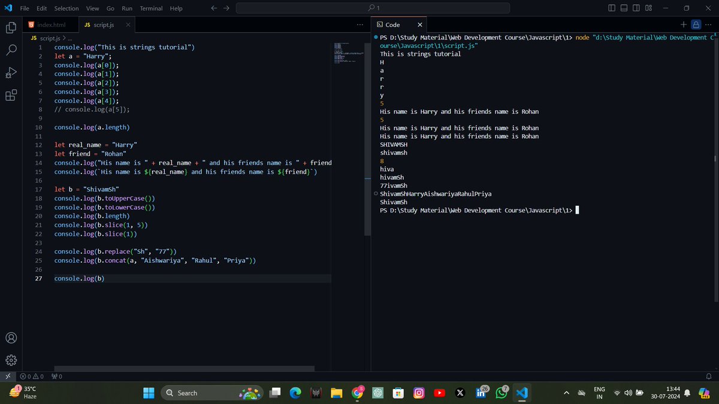Open Microsoft Store from taskbar
The width and height of the screenshot is (719, 404).
[398, 393]
